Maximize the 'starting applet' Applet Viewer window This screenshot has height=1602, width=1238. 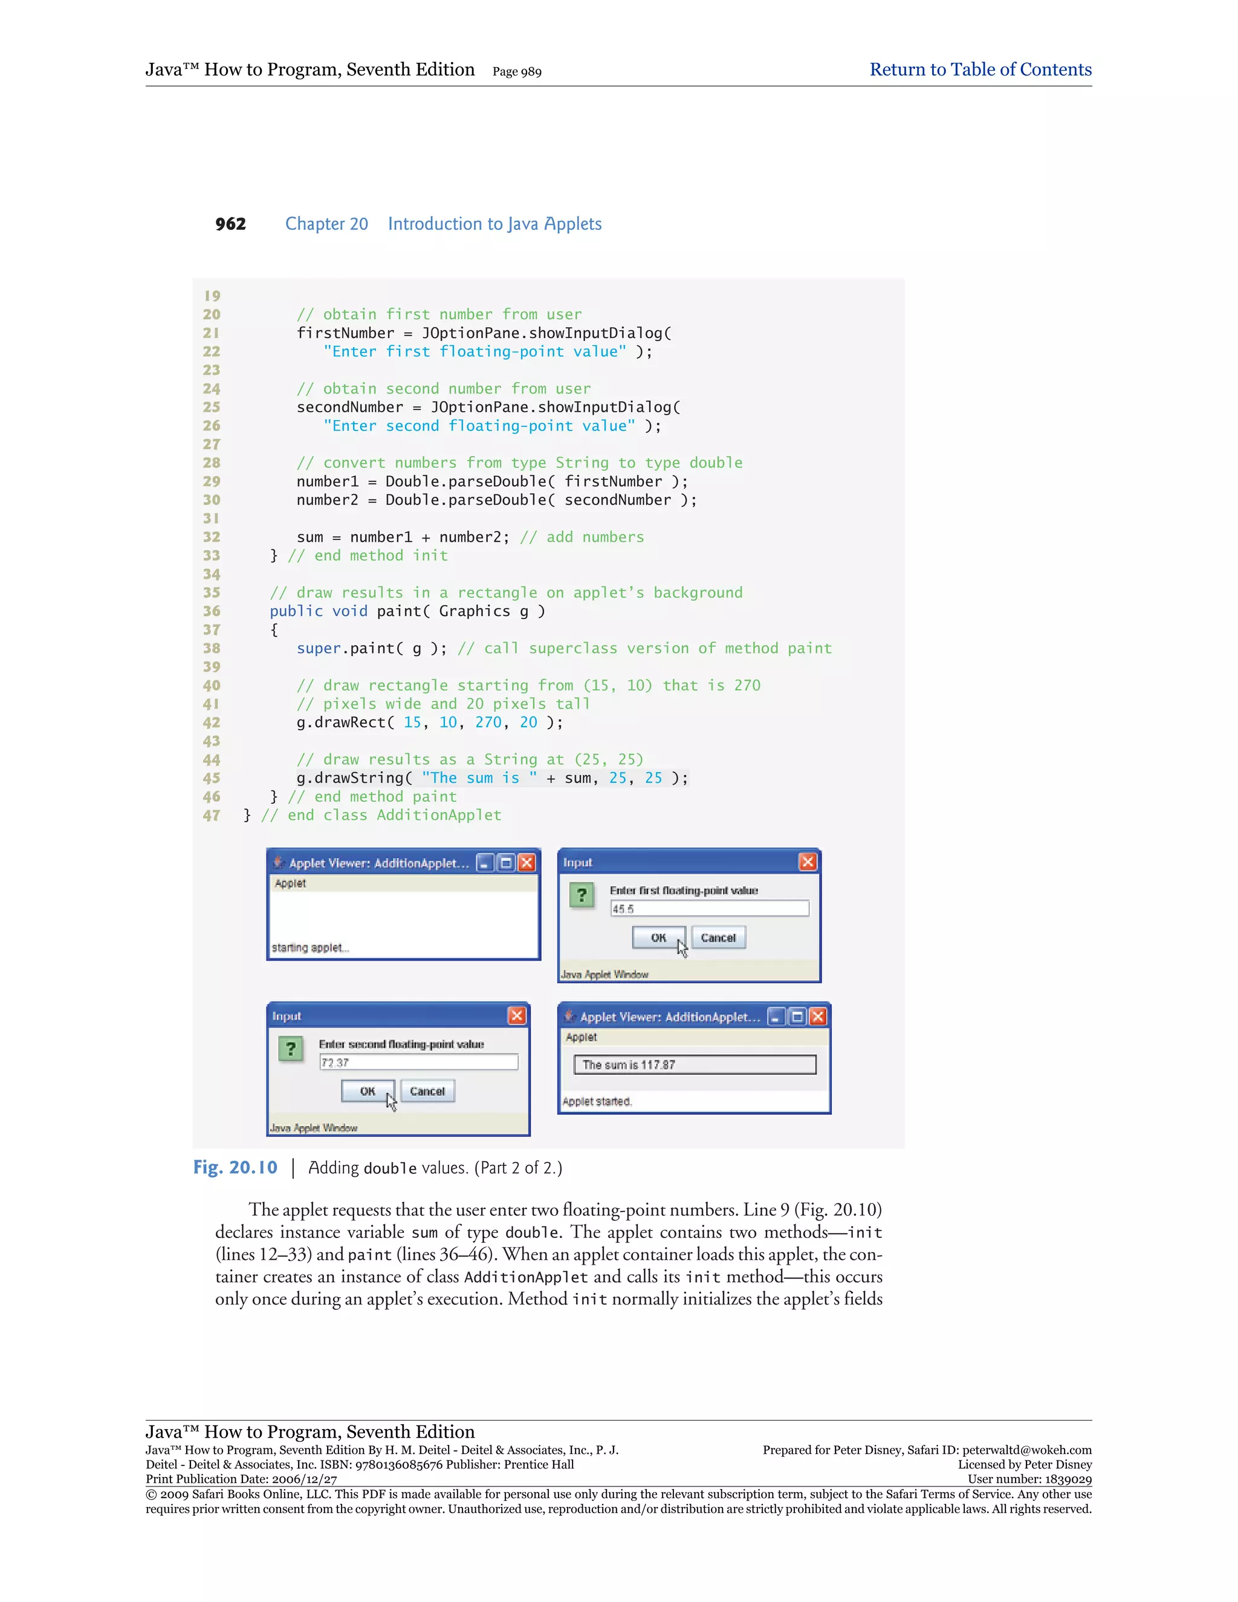click(505, 863)
